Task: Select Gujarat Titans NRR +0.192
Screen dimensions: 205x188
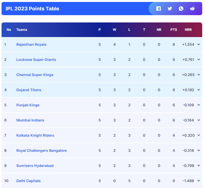Action: point(188,90)
